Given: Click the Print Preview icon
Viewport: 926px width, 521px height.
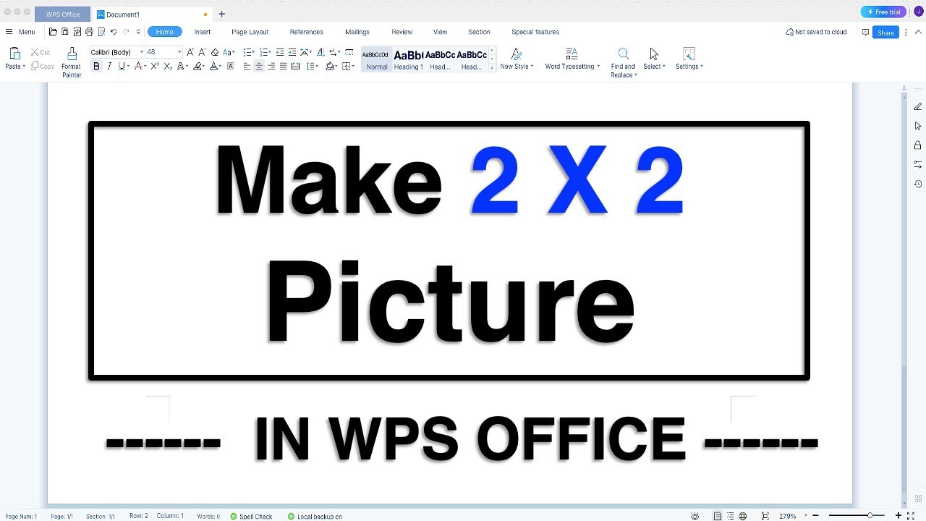Looking at the screenshot, I should [x=101, y=32].
